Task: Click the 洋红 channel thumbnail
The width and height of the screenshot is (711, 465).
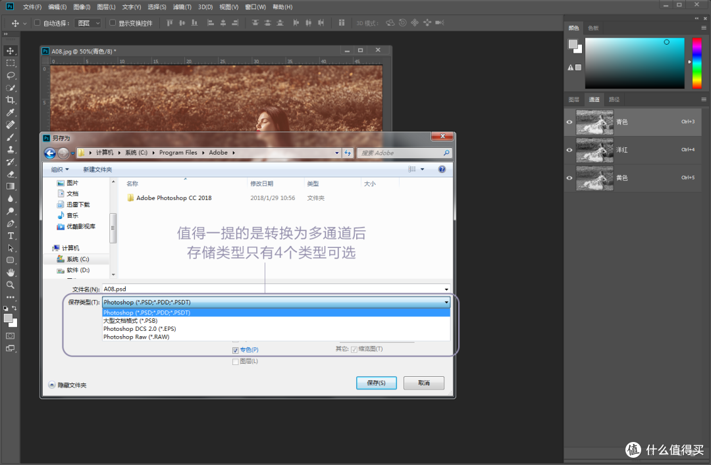Action: click(594, 150)
